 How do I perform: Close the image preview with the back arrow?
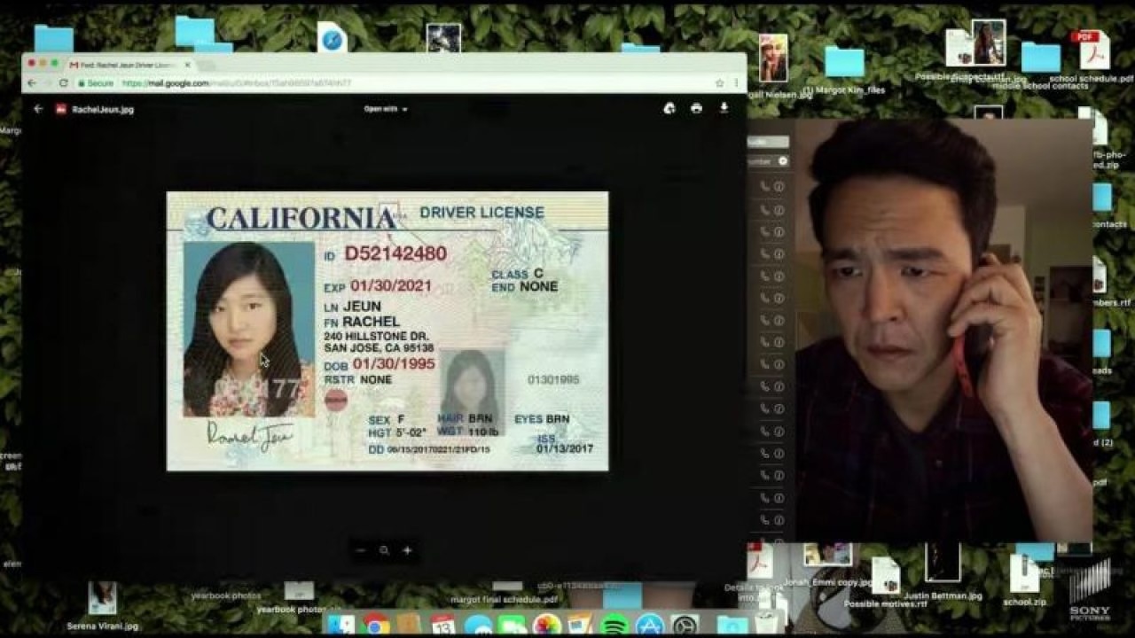click(38, 109)
